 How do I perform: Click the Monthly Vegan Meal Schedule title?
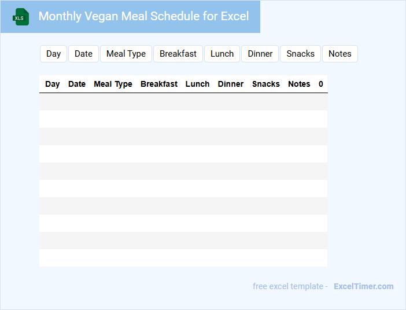point(143,16)
